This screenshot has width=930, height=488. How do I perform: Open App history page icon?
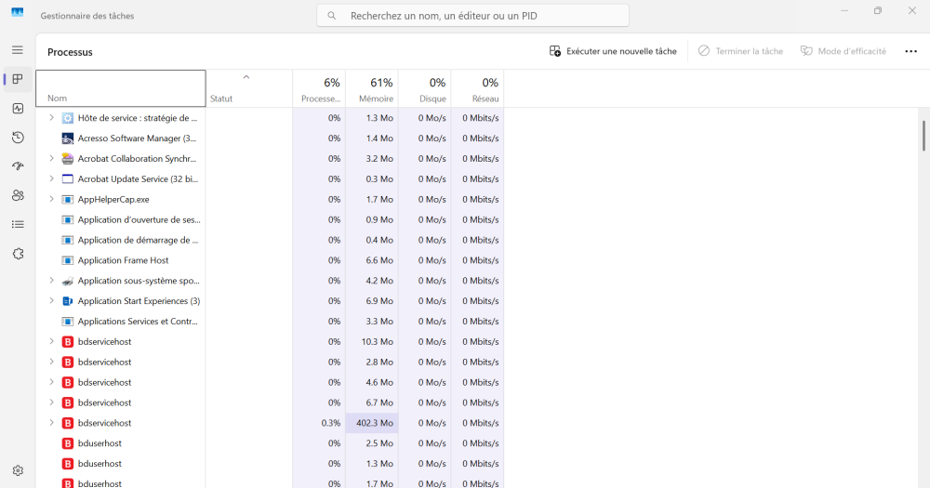(x=18, y=138)
